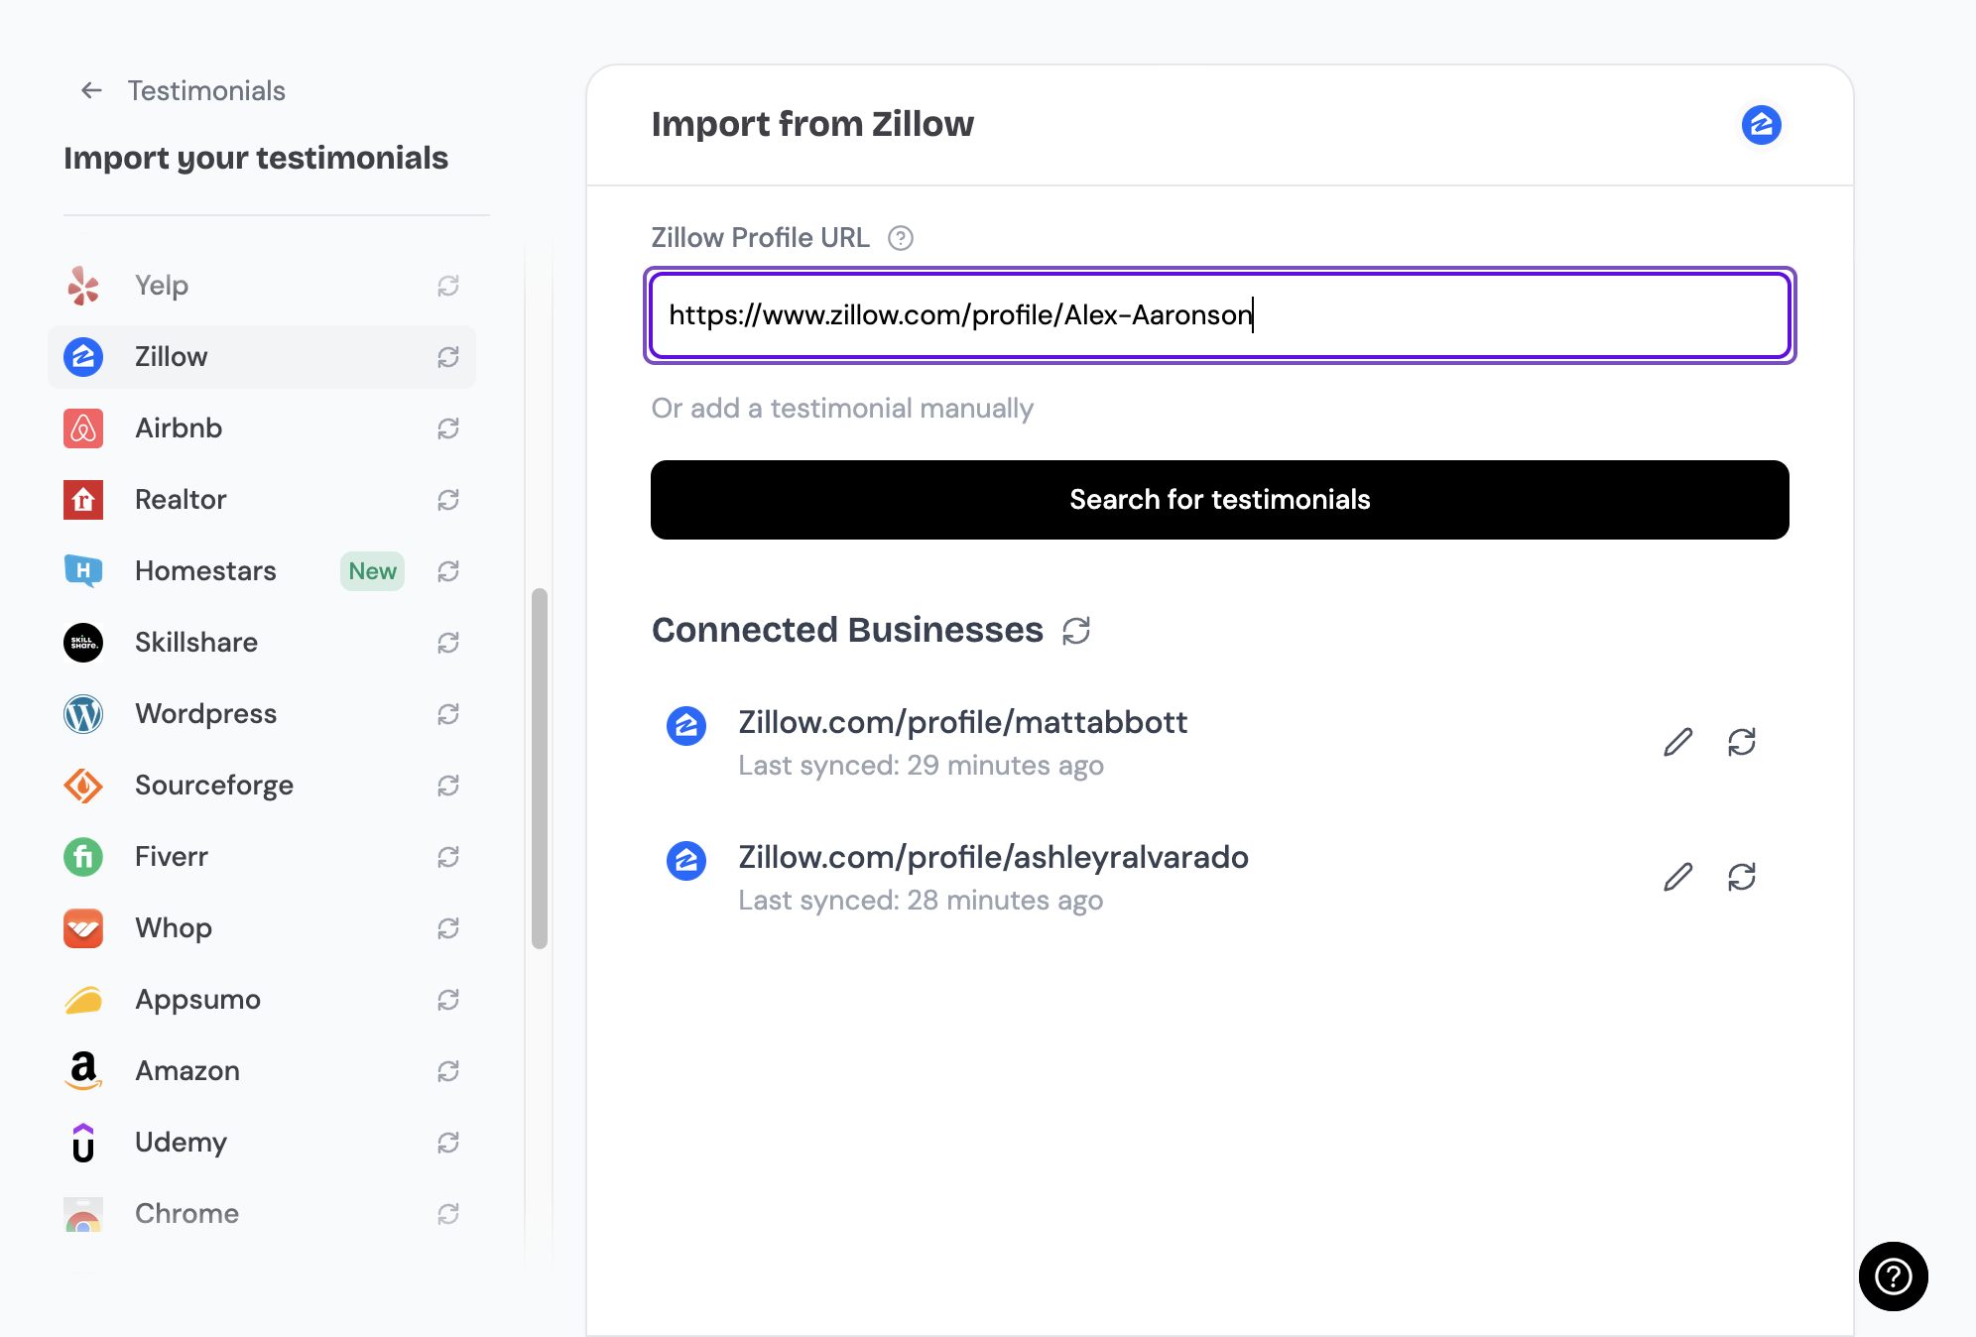This screenshot has height=1337, width=1976.
Task: Click the Airbnb logo icon
Action: pyautogui.click(x=83, y=428)
